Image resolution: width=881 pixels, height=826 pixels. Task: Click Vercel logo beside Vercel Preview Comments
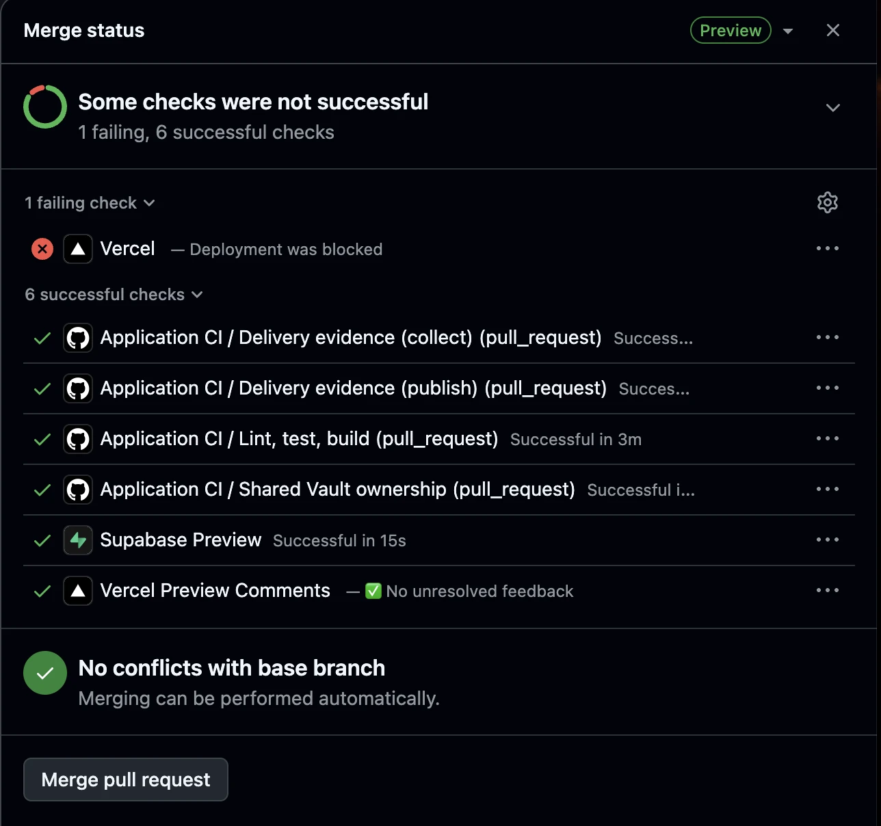pyautogui.click(x=78, y=591)
